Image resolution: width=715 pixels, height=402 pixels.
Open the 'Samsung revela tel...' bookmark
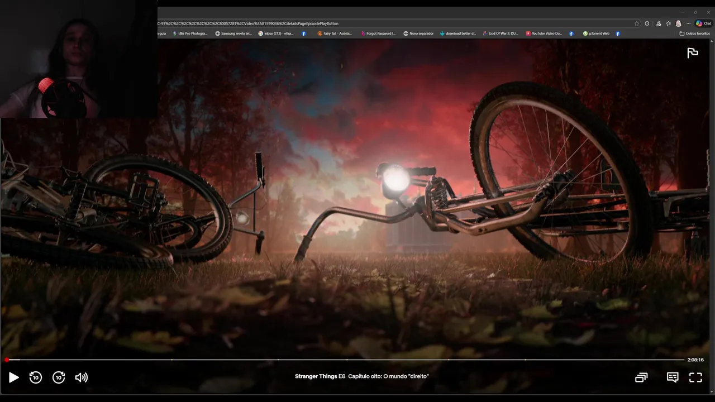coord(233,33)
